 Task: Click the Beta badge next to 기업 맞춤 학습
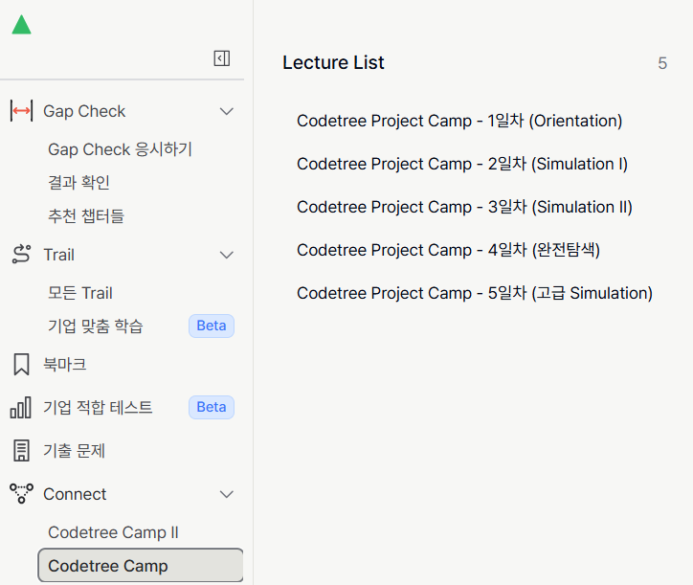[212, 326]
